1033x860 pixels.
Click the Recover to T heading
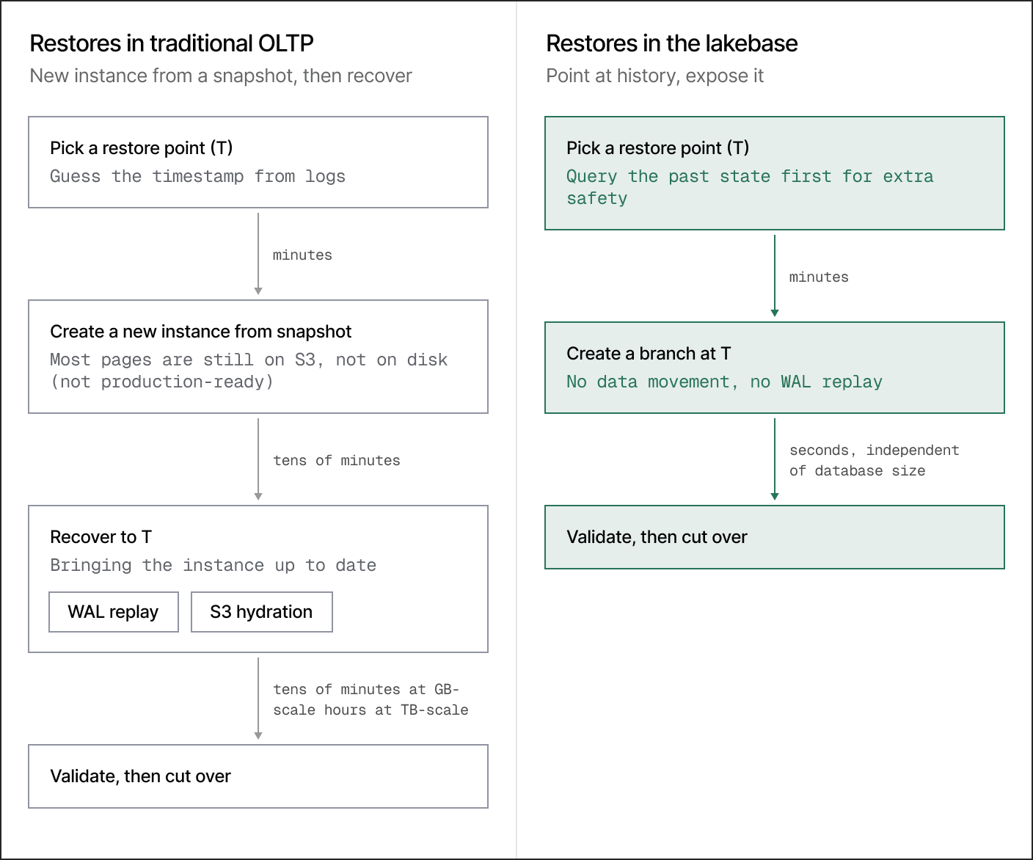tap(101, 537)
